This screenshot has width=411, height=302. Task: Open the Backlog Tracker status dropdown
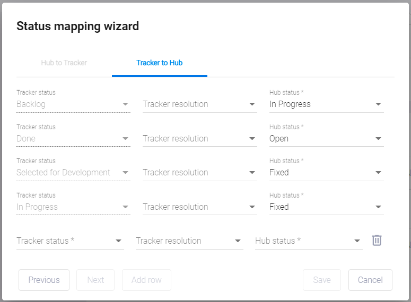pos(73,104)
